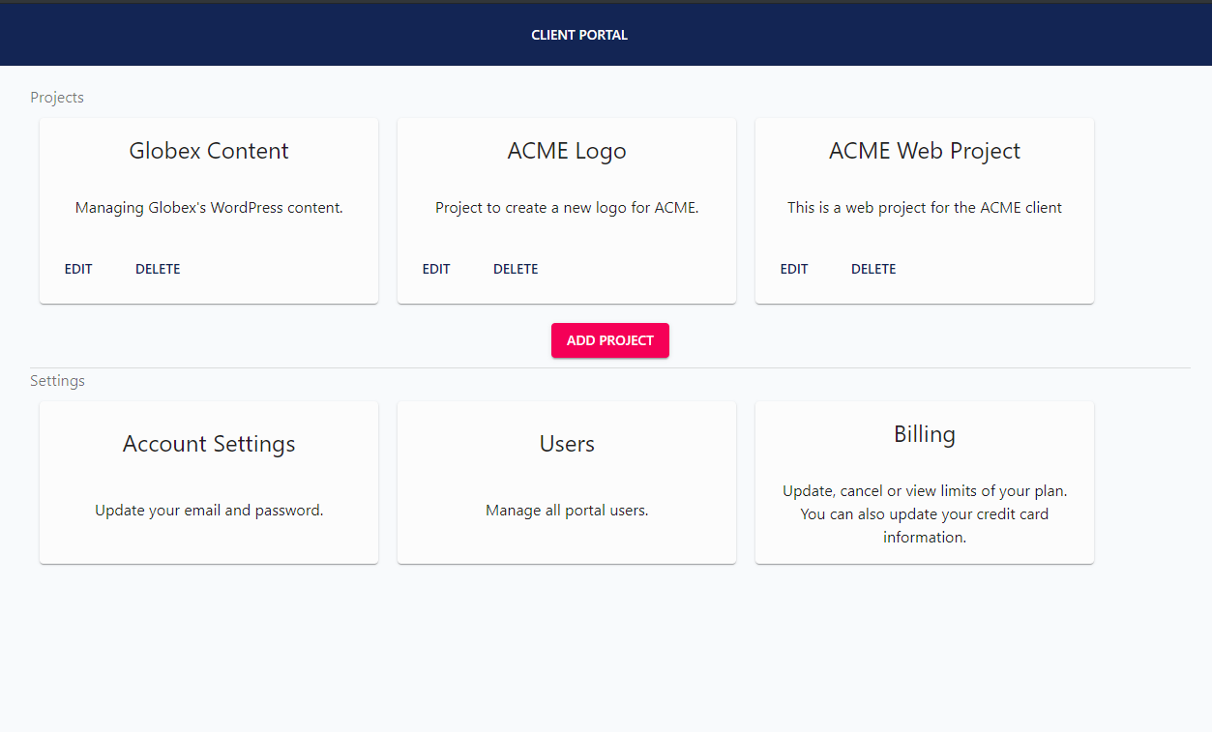Image resolution: width=1212 pixels, height=732 pixels.
Task: Delete the ACME Web Project
Action: pyautogui.click(x=873, y=269)
